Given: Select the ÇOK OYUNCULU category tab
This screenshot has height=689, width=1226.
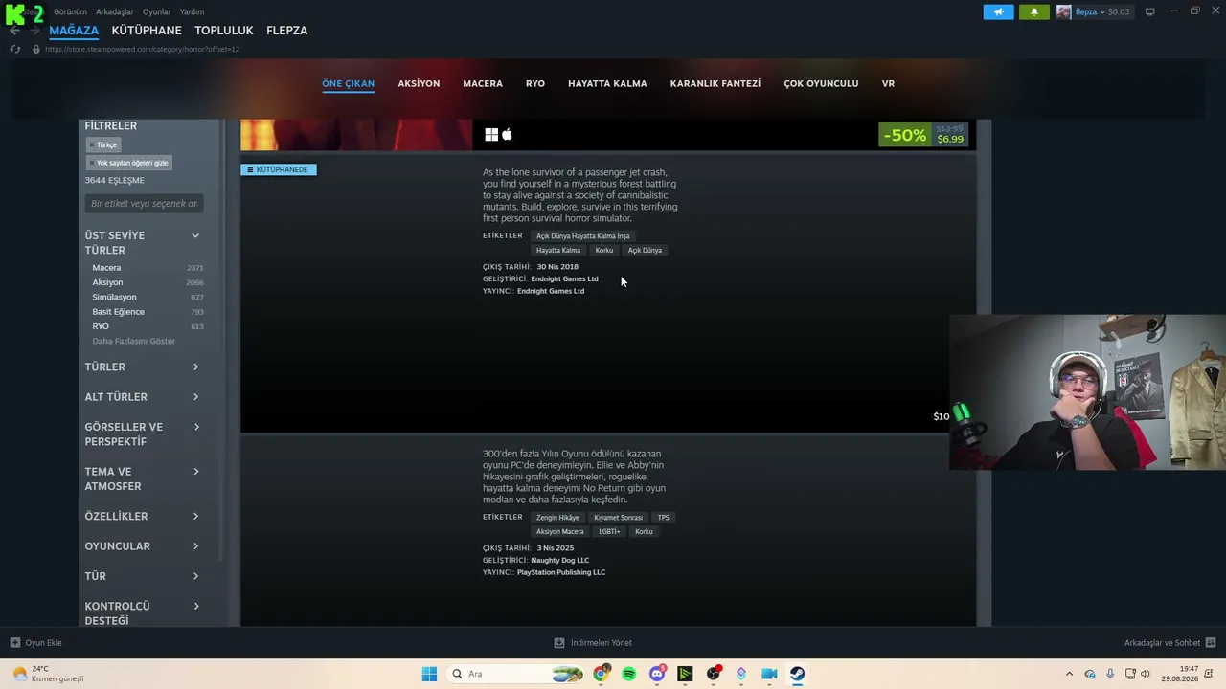Looking at the screenshot, I should pos(821,83).
